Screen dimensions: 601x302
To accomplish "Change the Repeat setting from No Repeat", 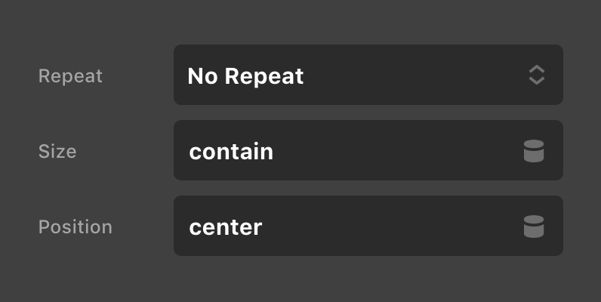I will coord(368,75).
